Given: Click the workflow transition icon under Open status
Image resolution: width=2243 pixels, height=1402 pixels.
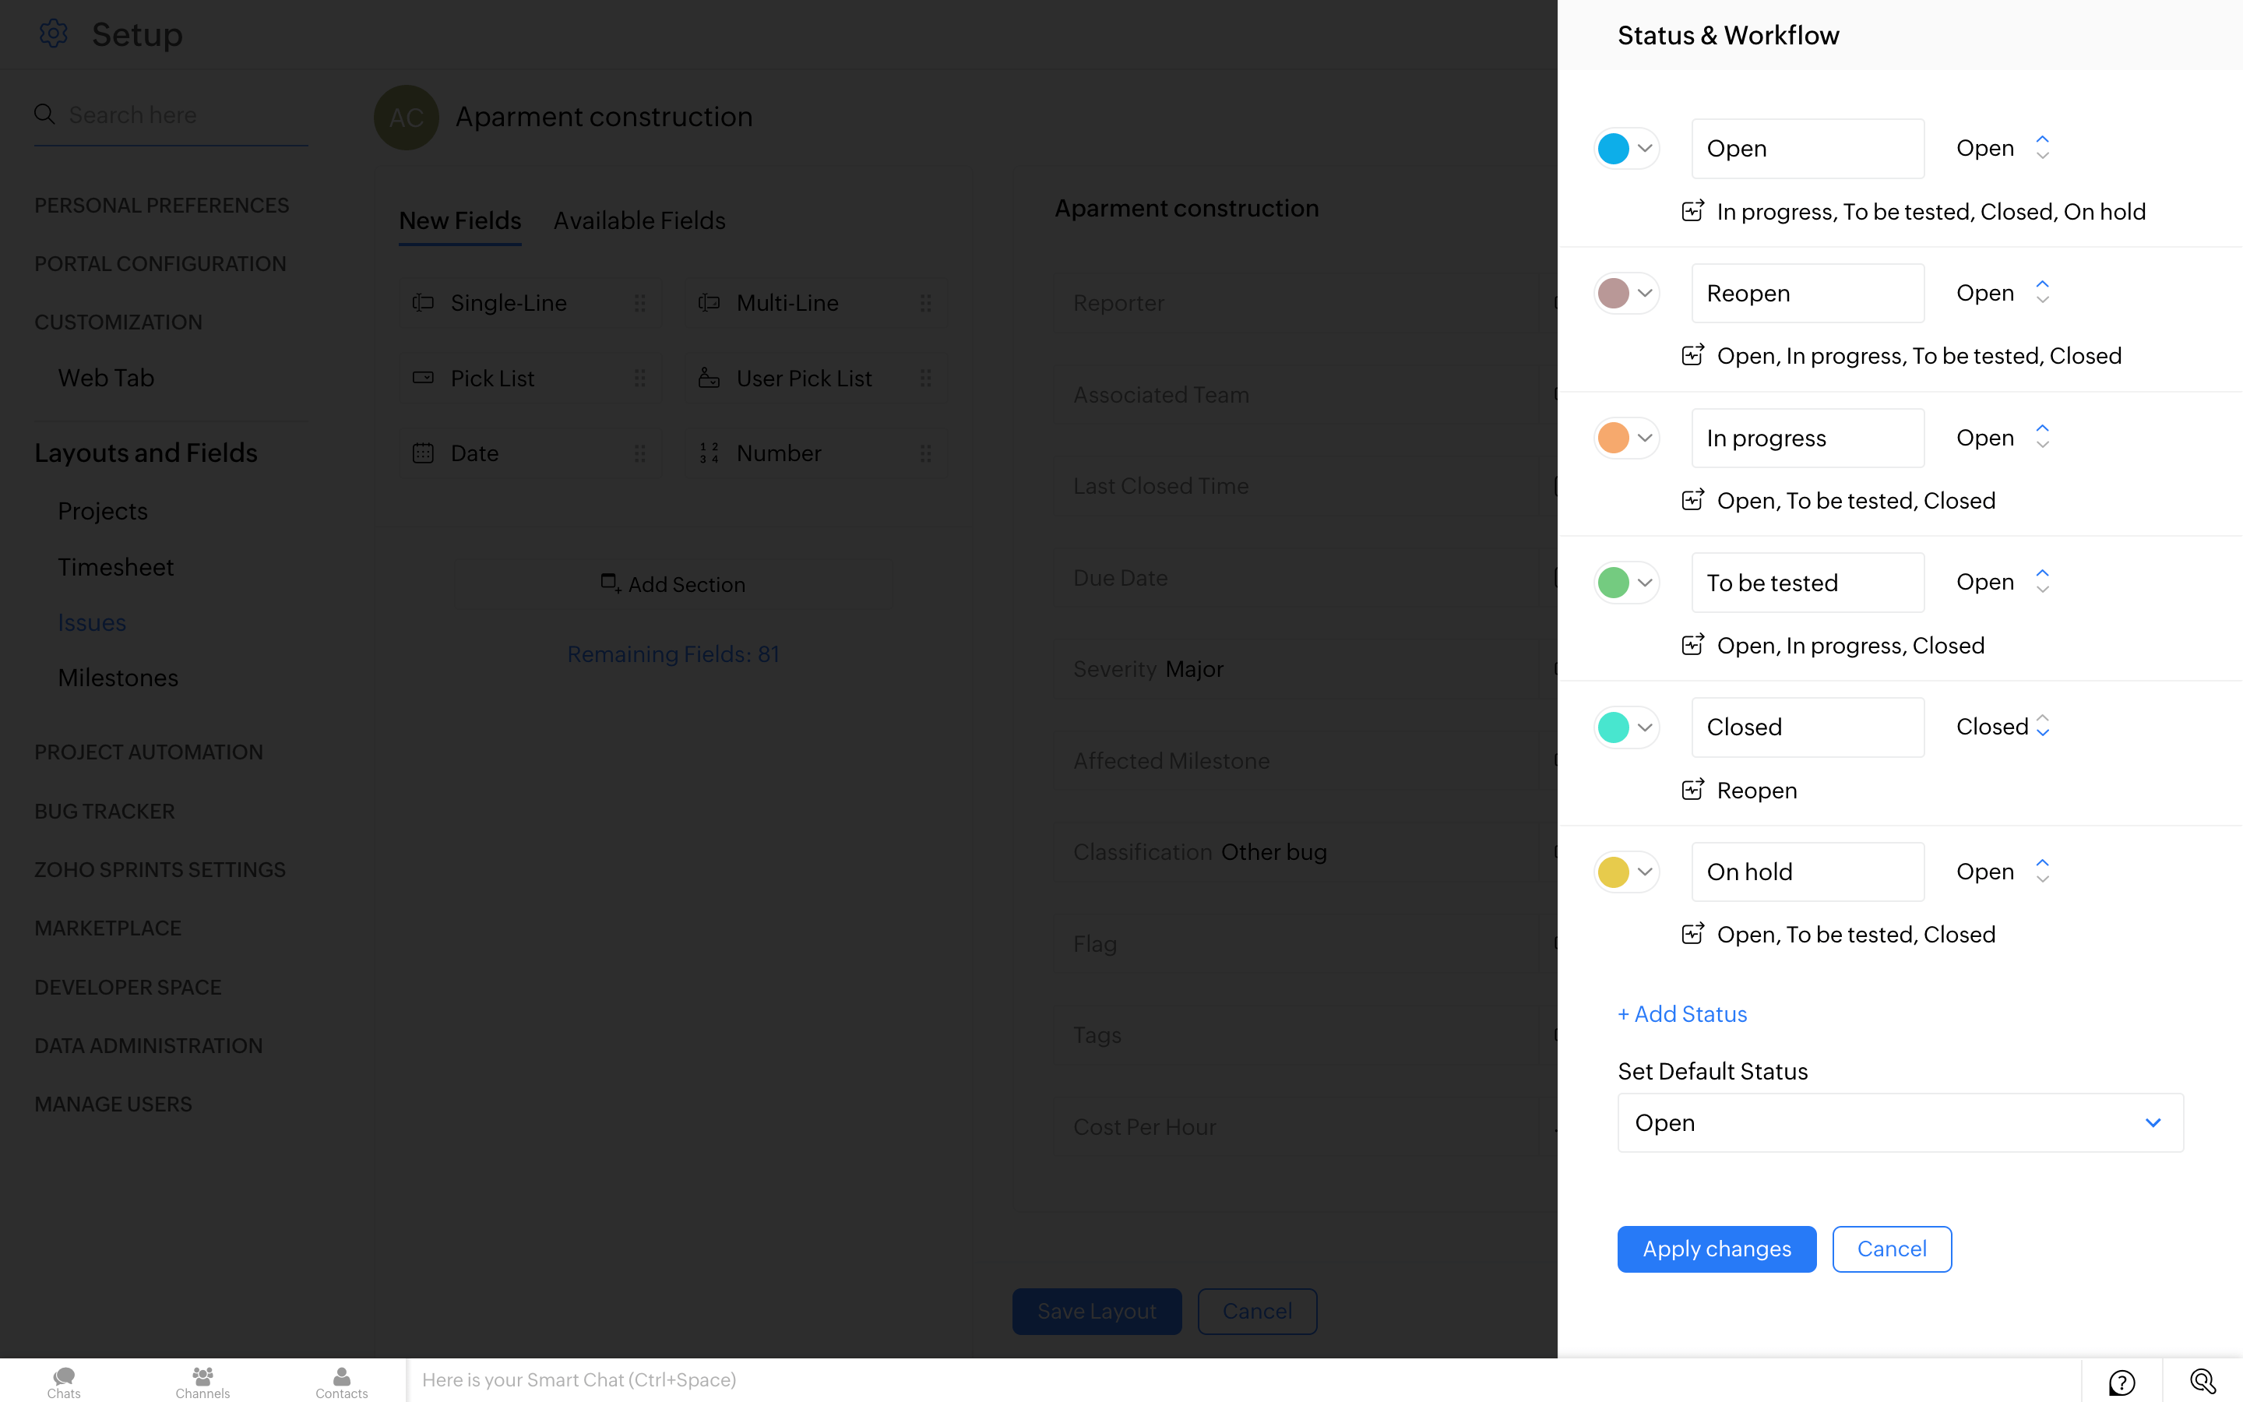Looking at the screenshot, I should click(1692, 211).
